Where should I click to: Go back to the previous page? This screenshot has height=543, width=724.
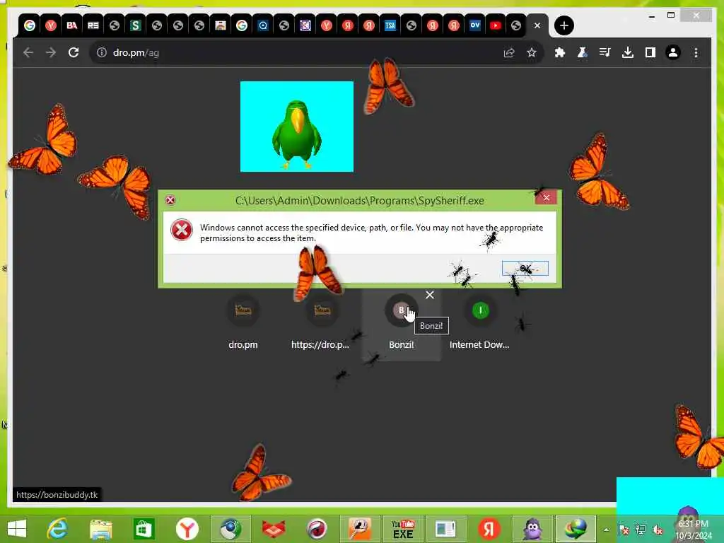[28, 52]
